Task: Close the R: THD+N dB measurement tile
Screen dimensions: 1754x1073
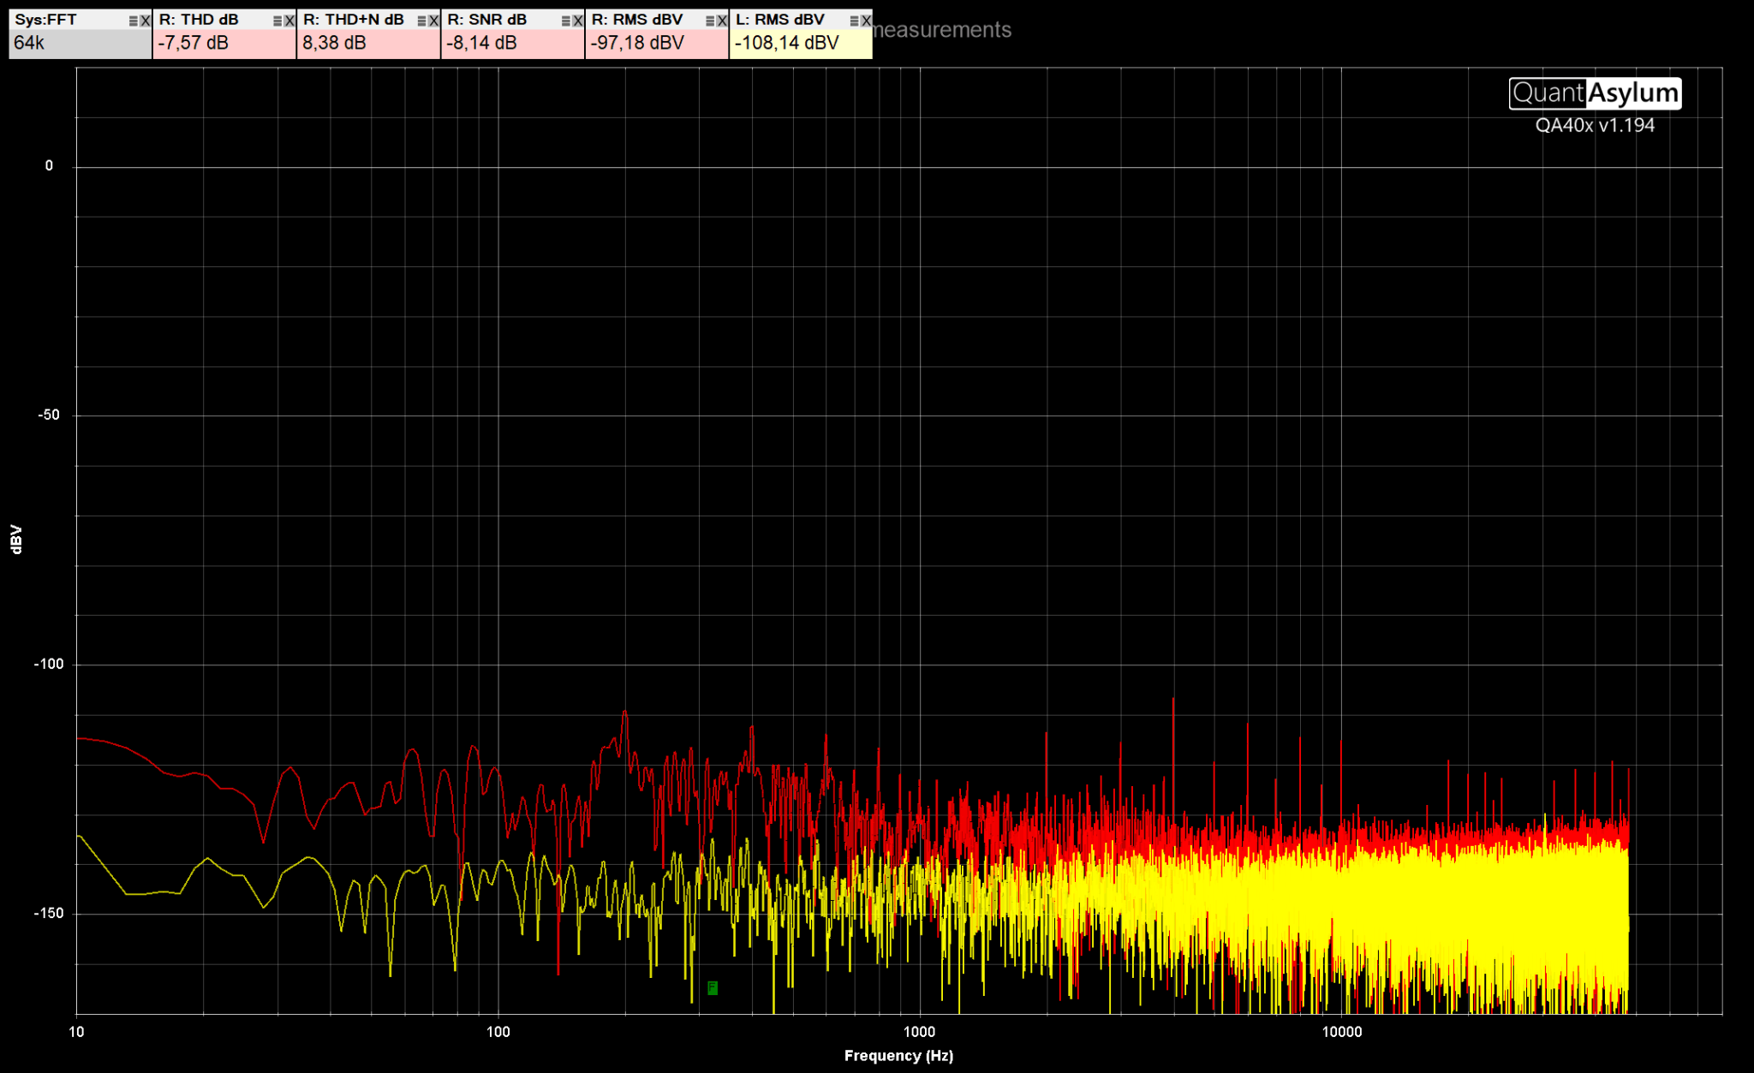Action: pyautogui.click(x=434, y=21)
